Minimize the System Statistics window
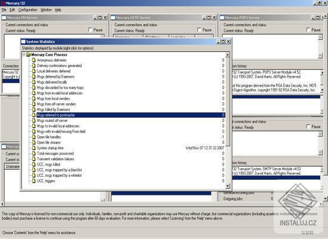This screenshot has width=328, height=239. pos(218,41)
